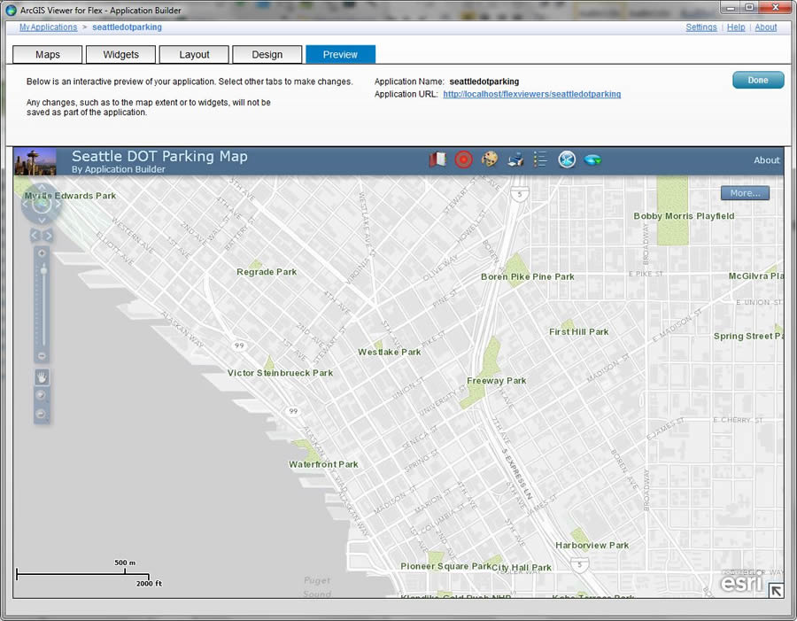Go to previous map extent

click(35, 236)
